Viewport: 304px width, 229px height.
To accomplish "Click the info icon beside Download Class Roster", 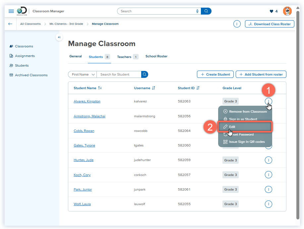I will pos(237,24).
